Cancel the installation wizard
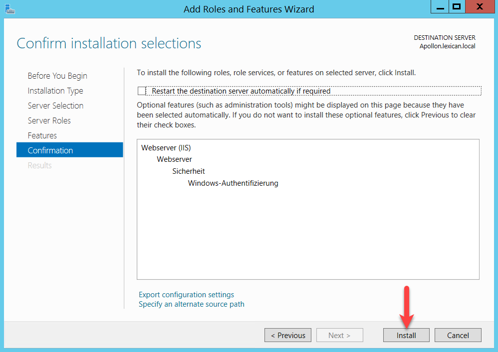Screen dimensions: 498x352 [x=458, y=336]
